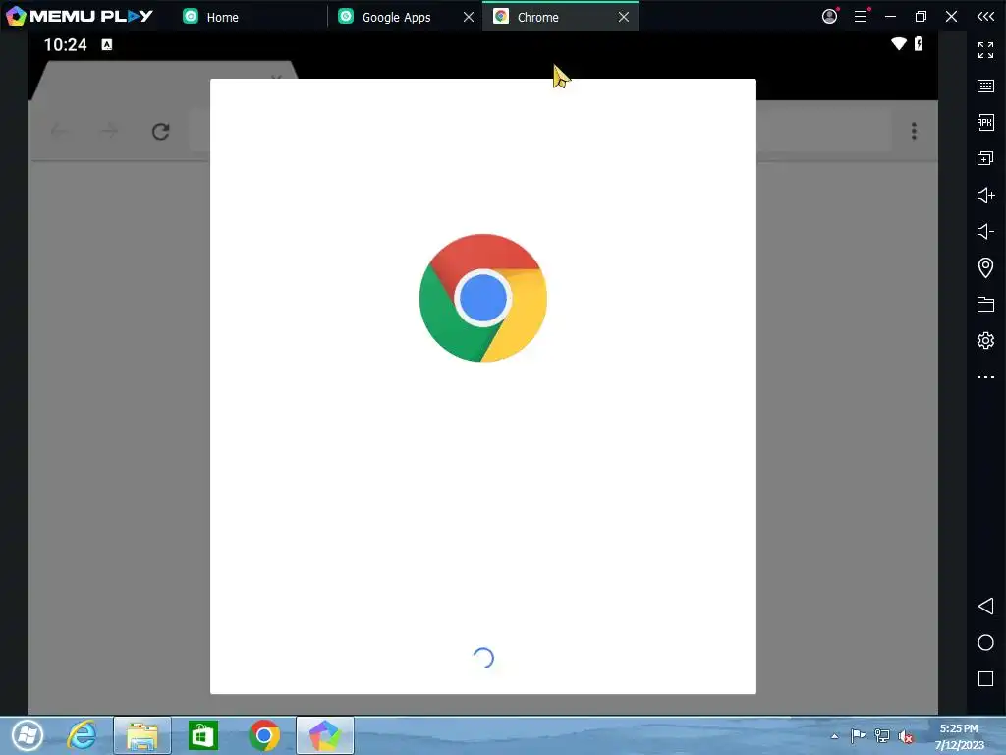Show hidden system tray icons
Screen dimensions: 1006x755
click(834, 736)
